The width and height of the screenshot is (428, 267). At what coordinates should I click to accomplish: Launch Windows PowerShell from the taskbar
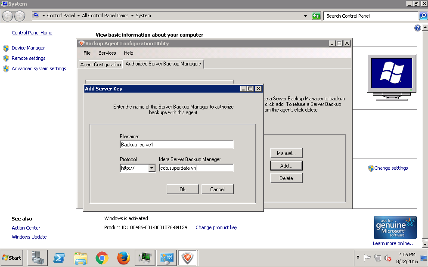[x=59, y=258]
